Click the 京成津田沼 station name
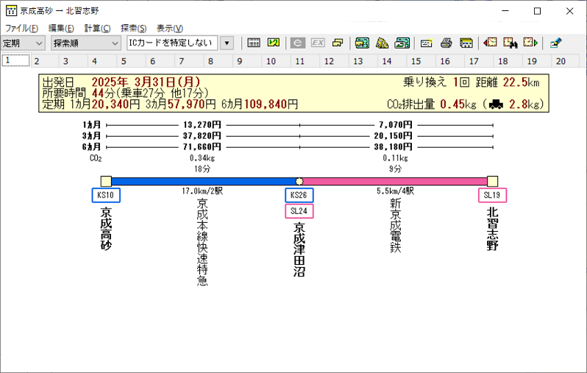587x373 pixels. [x=299, y=249]
